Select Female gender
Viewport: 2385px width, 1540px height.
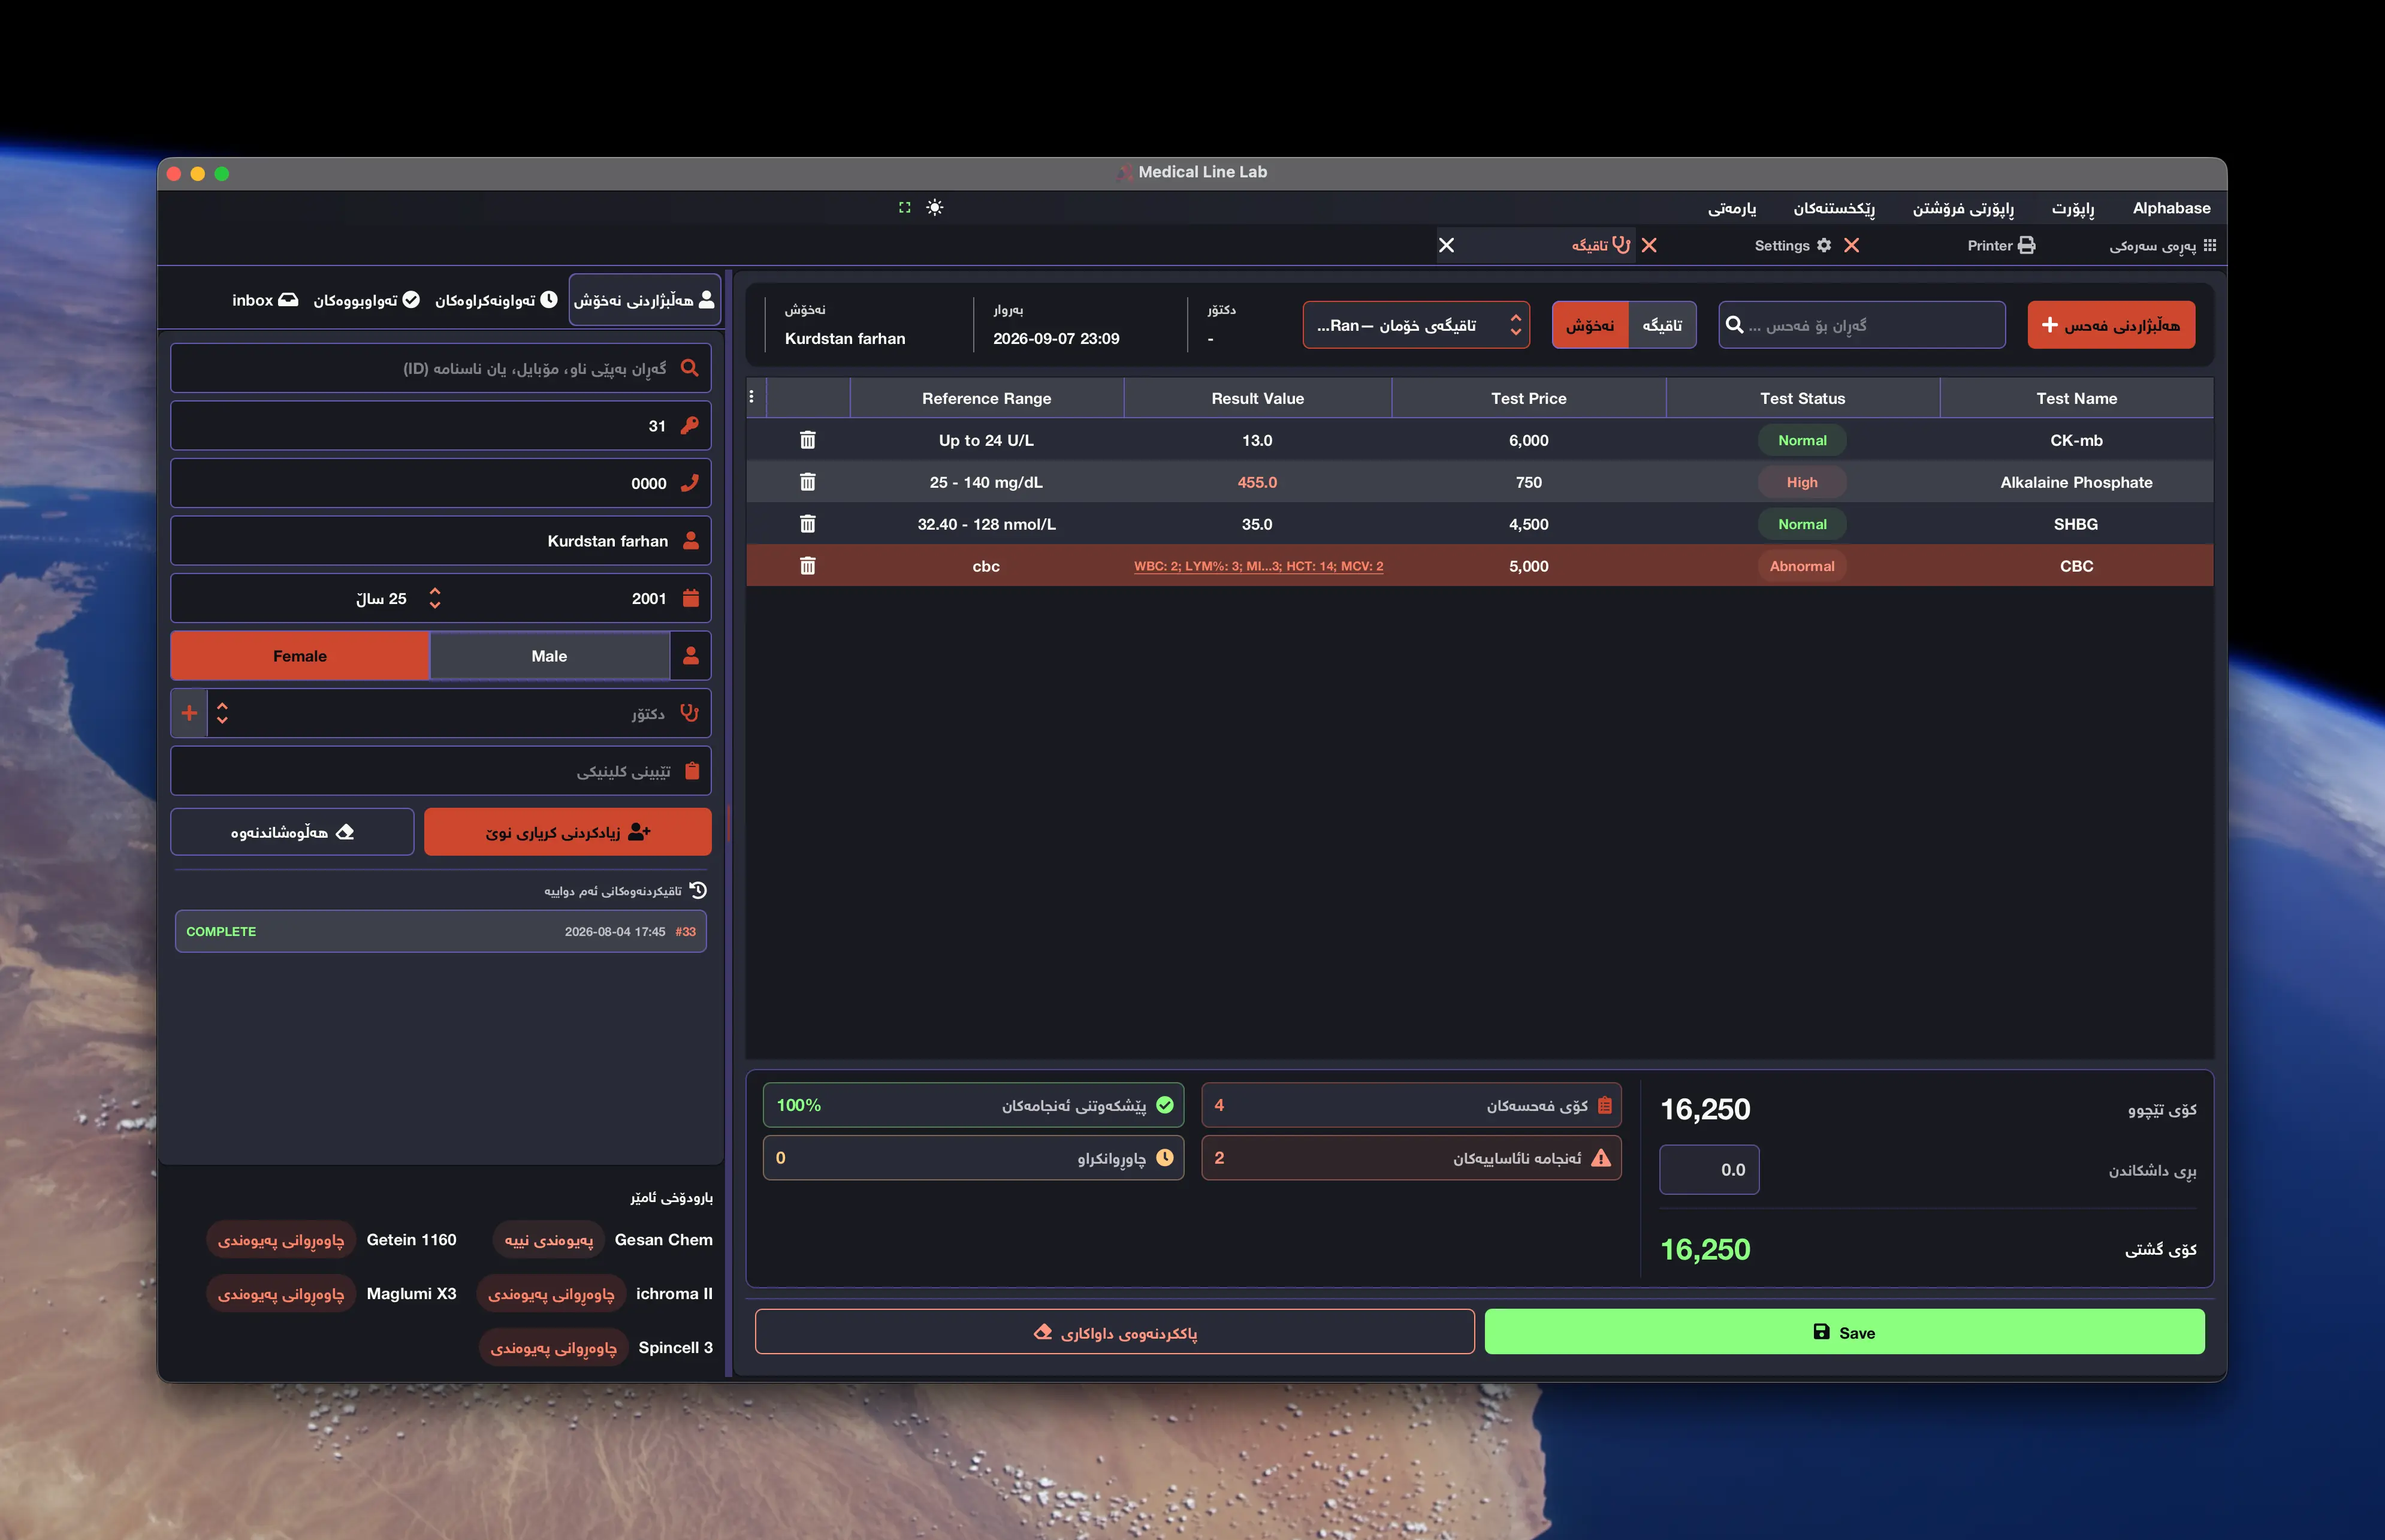(x=300, y=656)
